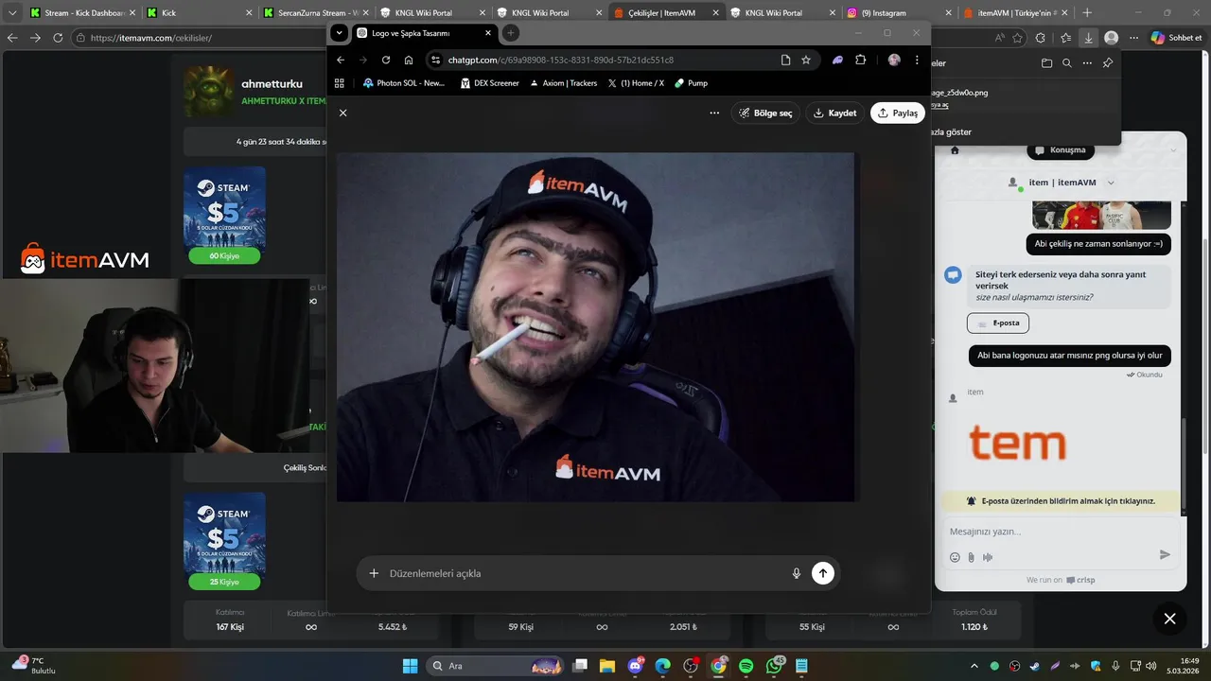Screen dimensions: 1211x681
Task: Click the top Steam $5 giveaway card
Action: tap(224, 216)
